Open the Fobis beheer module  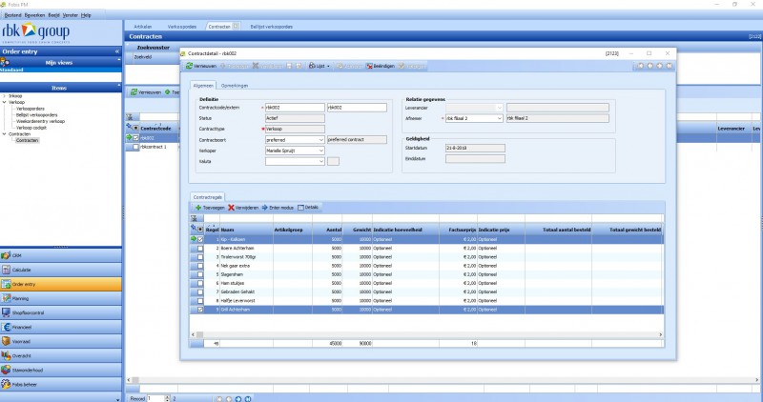point(61,385)
